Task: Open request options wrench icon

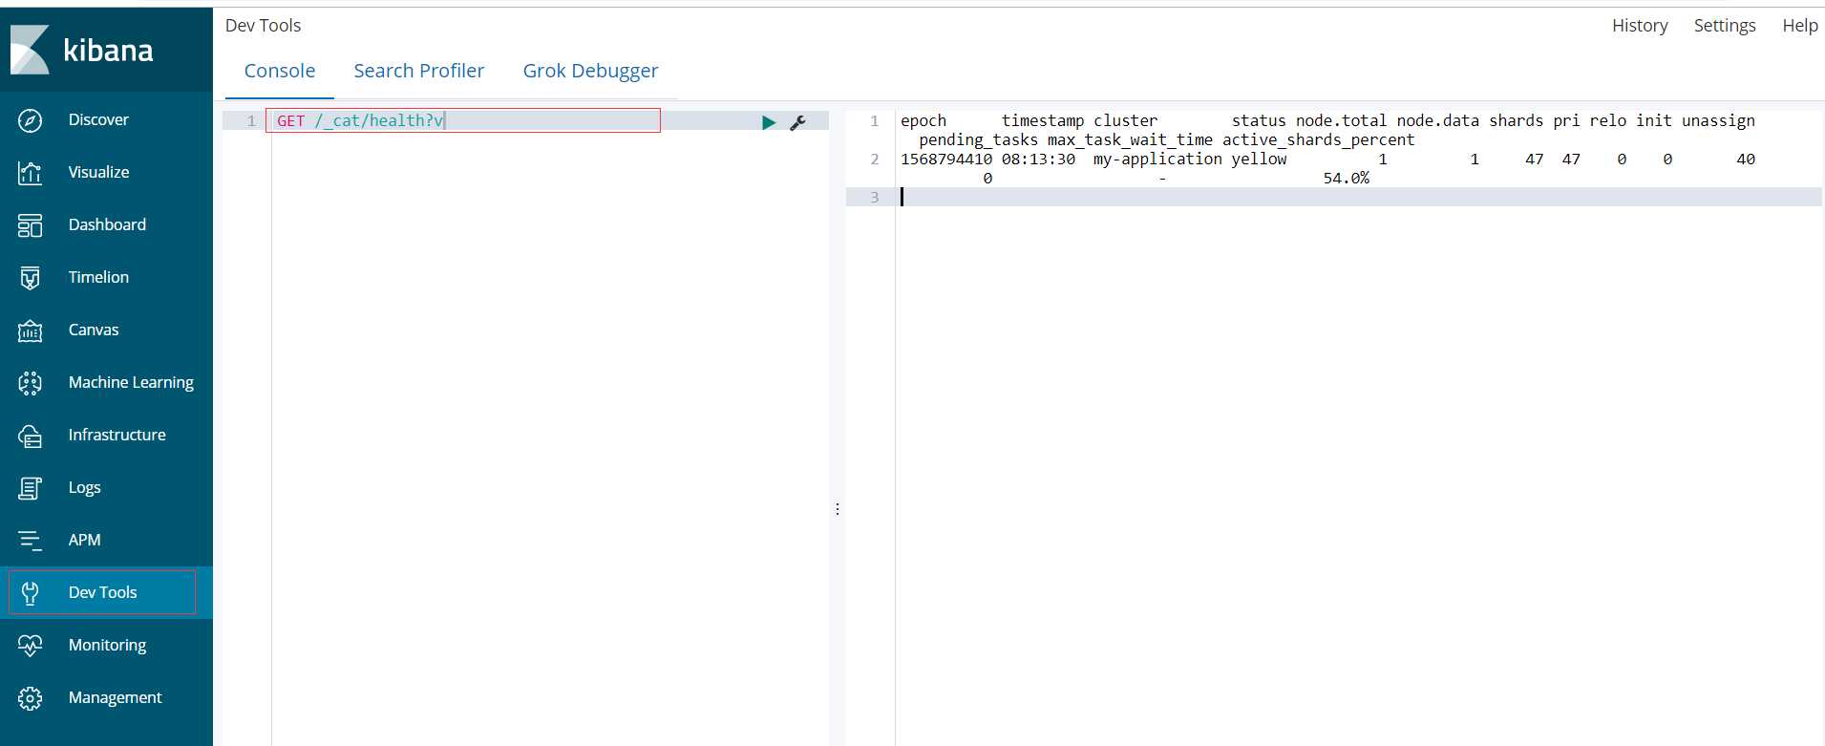Action: [798, 122]
